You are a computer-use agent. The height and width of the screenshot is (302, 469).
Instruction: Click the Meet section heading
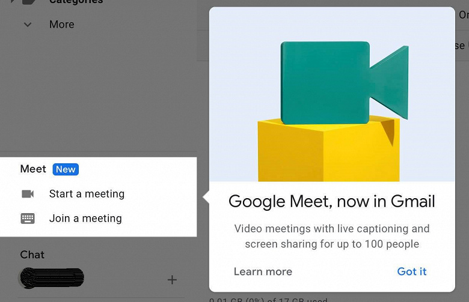tap(33, 169)
